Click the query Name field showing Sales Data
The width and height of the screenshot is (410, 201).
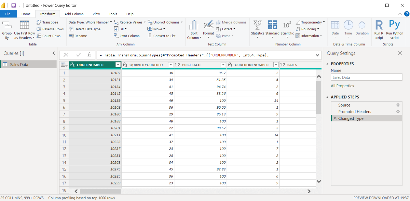point(366,77)
